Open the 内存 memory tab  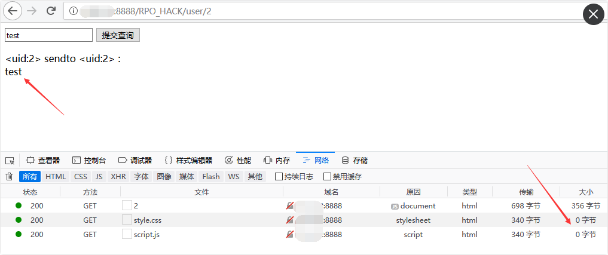point(276,161)
